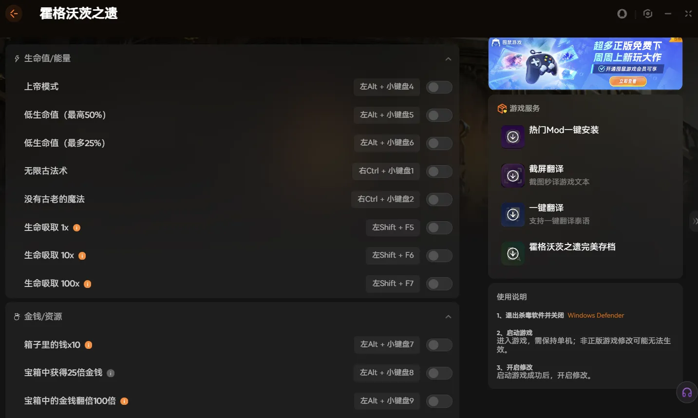Click the 霍格沃茨之遗完美存档 download icon
This screenshot has width=698, height=418.
pos(512,253)
